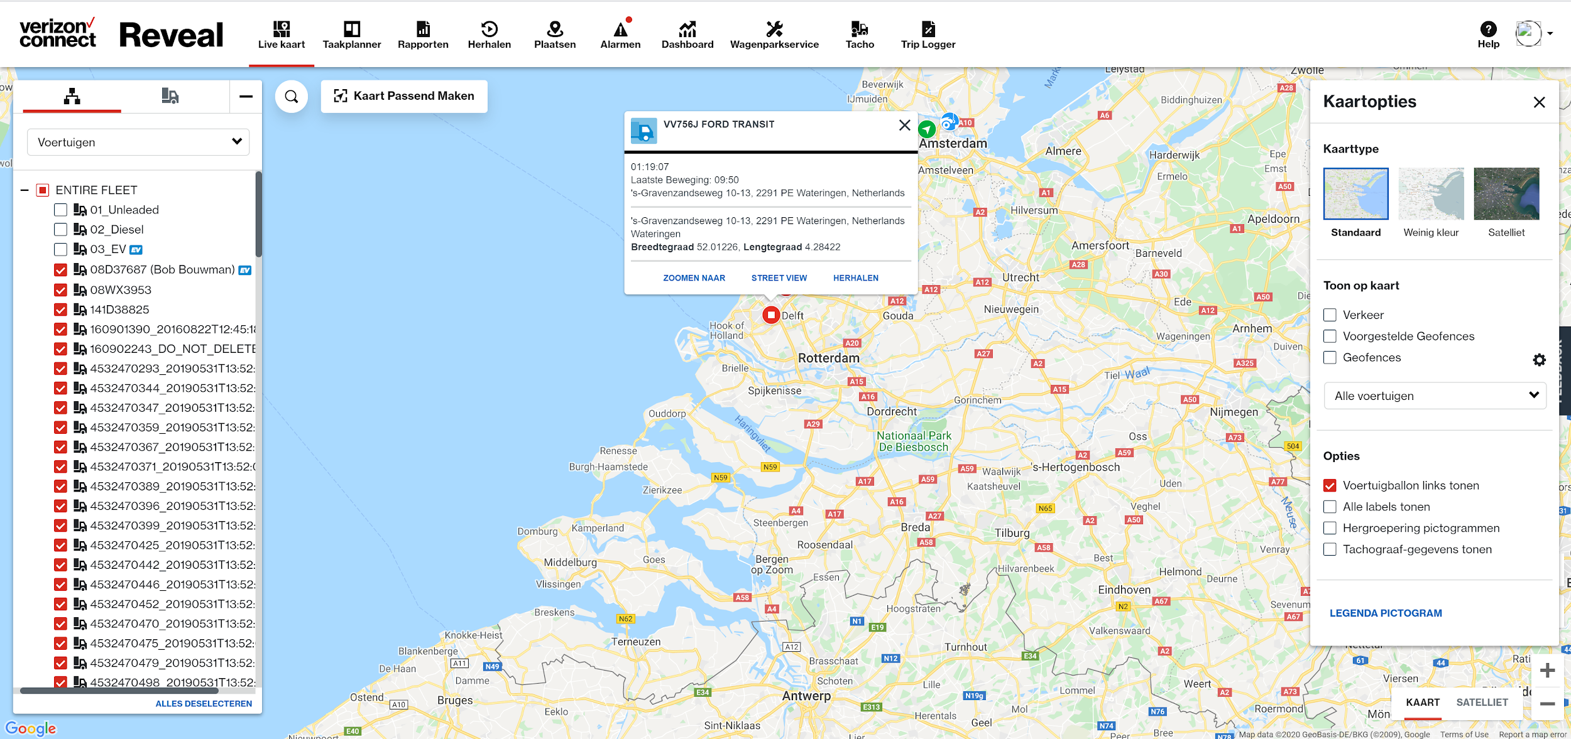The width and height of the screenshot is (1571, 739).
Task: Open the Dashboard chart icon
Action: coord(687,29)
